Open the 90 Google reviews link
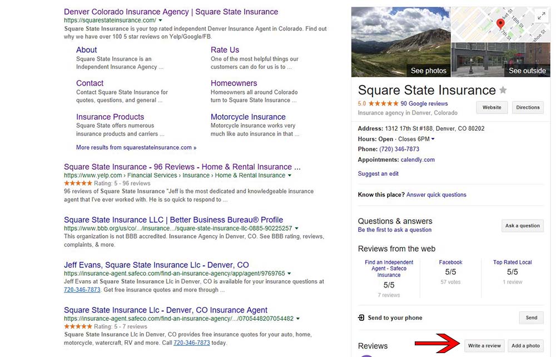This screenshot has width=556, height=357. [424, 104]
